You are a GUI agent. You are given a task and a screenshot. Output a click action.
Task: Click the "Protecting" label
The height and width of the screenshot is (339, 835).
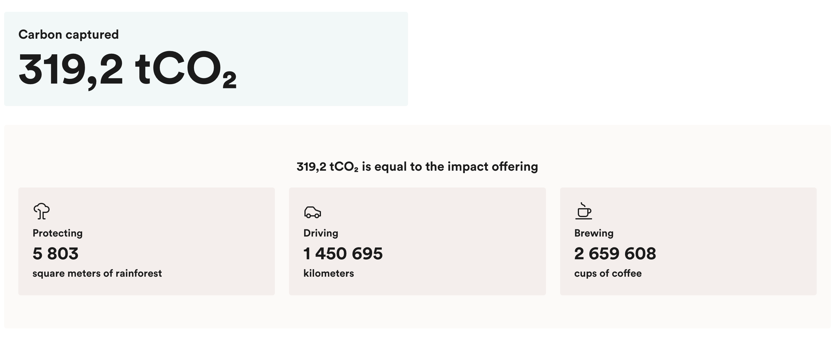point(57,233)
